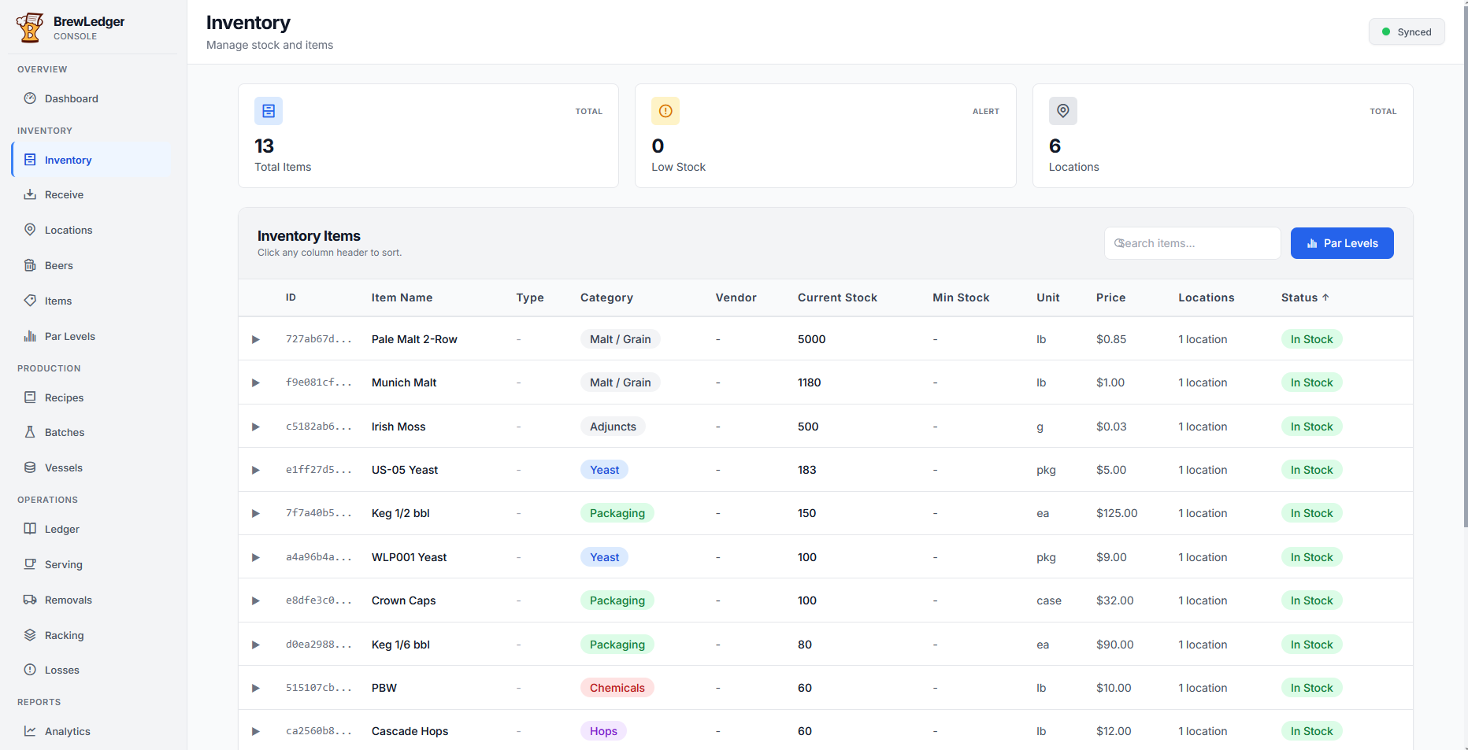Open the Dashboard from the sidebar
This screenshot has width=1468, height=750.
(71, 98)
